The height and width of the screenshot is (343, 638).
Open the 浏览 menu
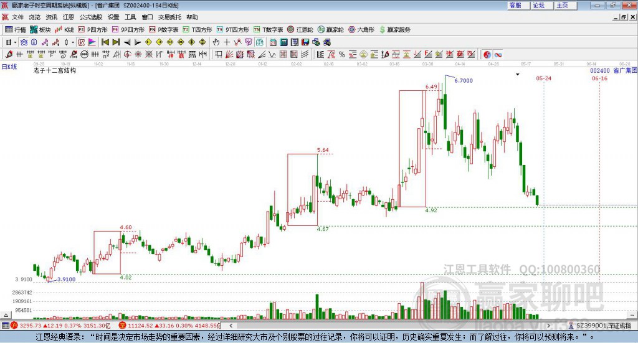coord(35,17)
